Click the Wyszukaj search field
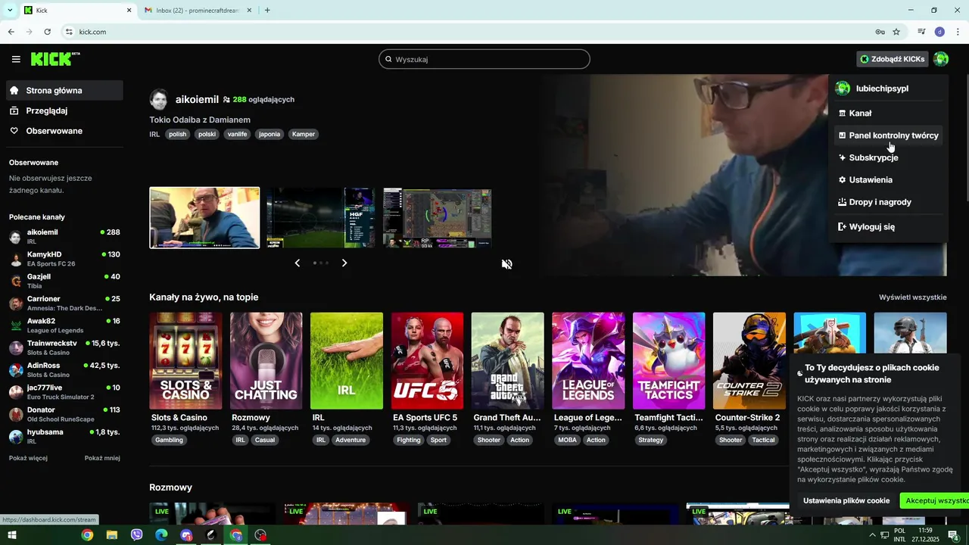Viewport: 969px width, 545px height. 484,59
